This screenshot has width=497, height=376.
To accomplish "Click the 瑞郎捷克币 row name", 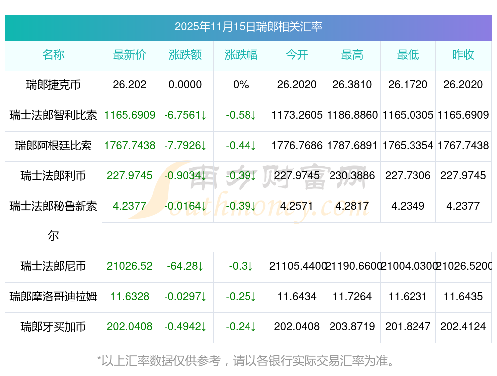I will coord(53,85).
